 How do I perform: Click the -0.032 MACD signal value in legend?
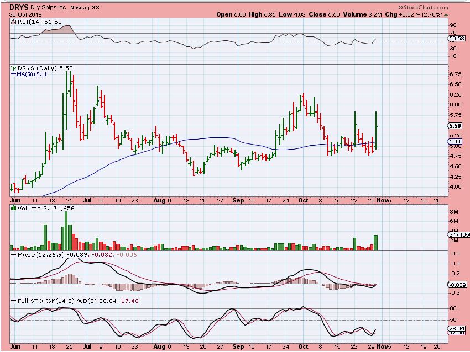pos(102,255)
